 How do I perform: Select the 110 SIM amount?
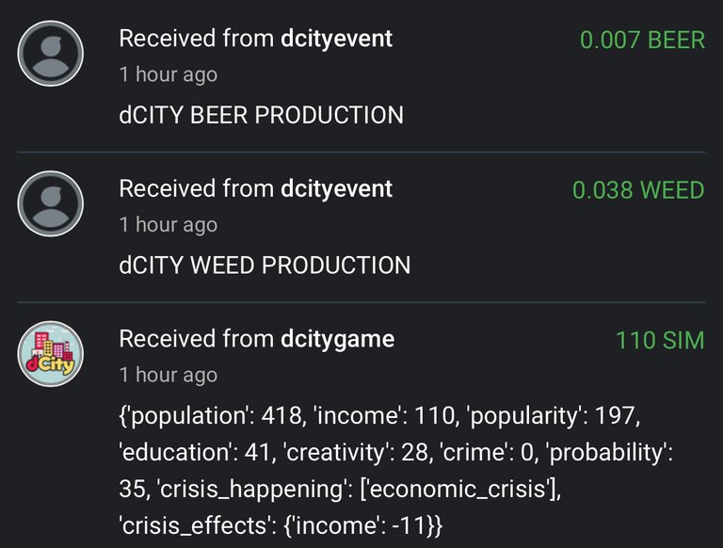[x=660, y=341]
